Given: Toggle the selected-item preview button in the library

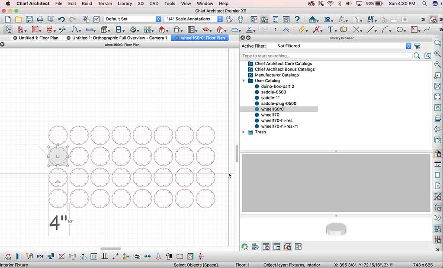Looking at the screenshot, I should pos(276,247).
